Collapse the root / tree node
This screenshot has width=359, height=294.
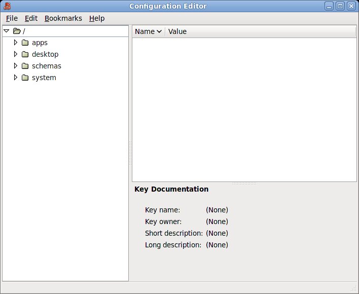(6, 31)
